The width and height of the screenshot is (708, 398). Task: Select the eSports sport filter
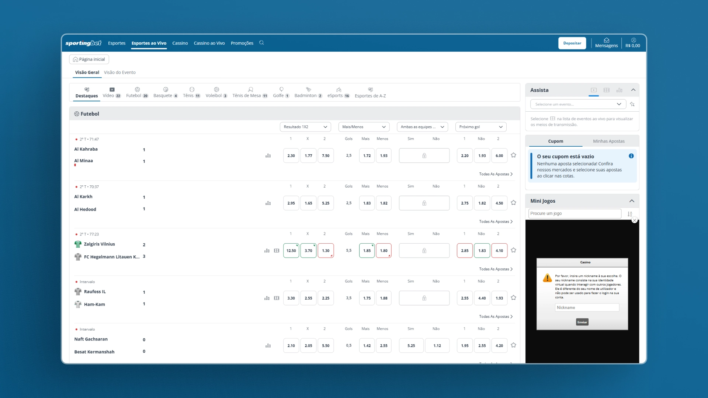[339, 92]
